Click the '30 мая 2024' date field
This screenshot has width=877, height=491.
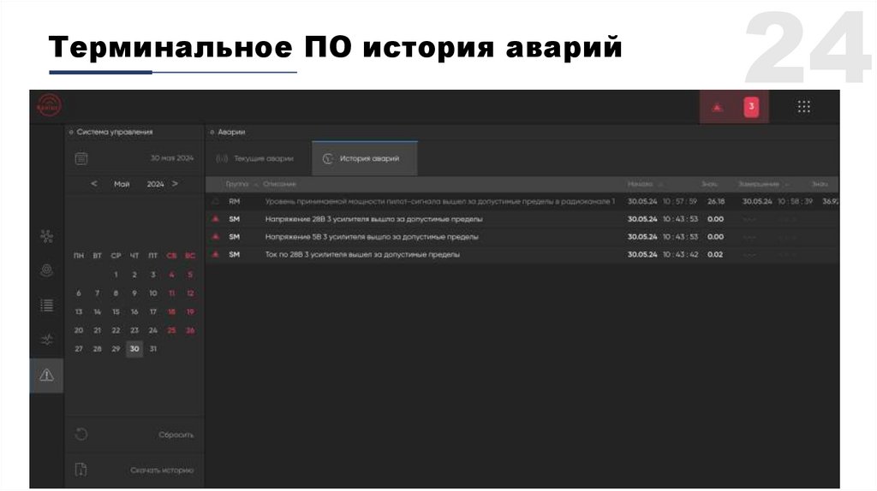[171, 158]
